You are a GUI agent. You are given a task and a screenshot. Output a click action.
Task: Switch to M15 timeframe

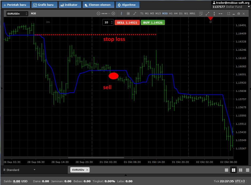point(158,14)
